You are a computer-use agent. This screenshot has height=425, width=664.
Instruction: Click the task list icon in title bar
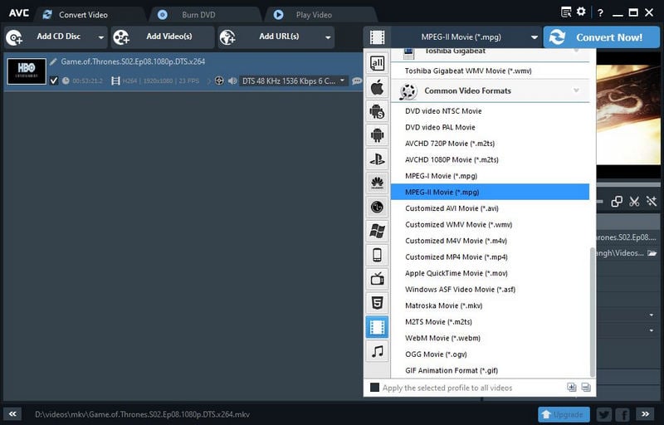[x=566, y=12]
